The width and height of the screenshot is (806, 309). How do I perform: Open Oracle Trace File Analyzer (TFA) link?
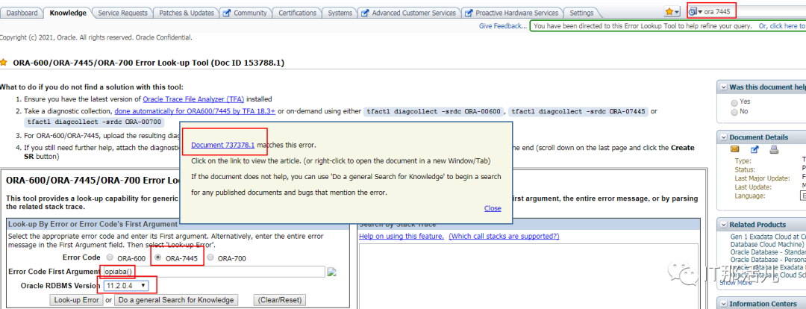193,99
